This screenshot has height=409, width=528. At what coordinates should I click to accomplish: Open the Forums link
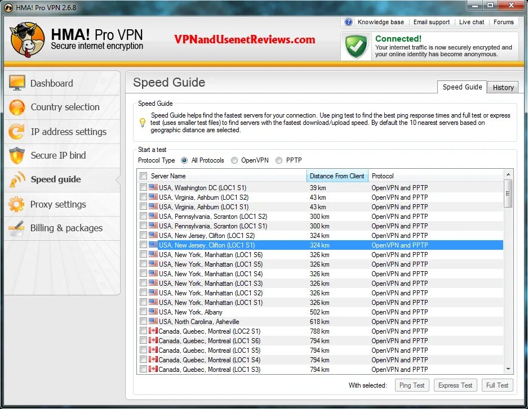point(503,22)
